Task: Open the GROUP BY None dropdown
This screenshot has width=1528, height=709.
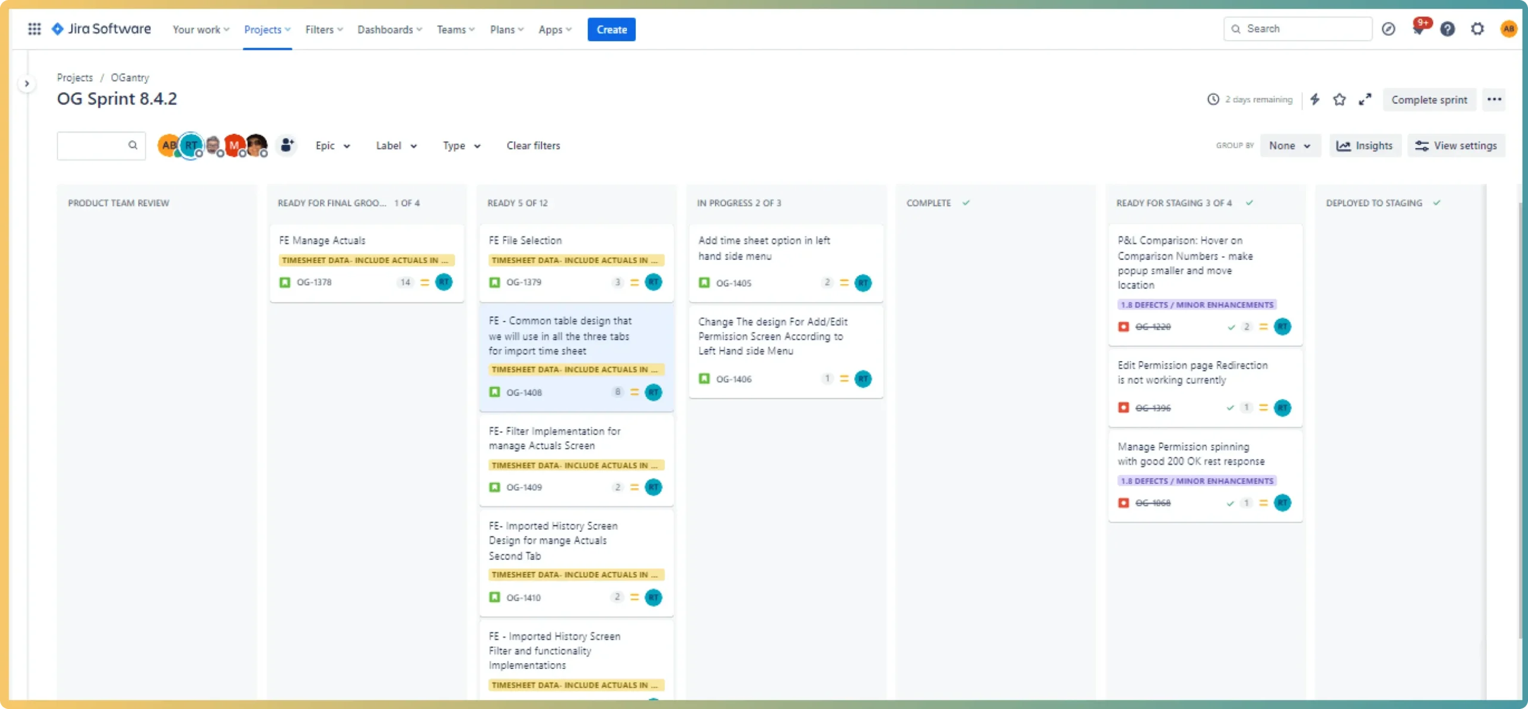Action: point(1289,145)
